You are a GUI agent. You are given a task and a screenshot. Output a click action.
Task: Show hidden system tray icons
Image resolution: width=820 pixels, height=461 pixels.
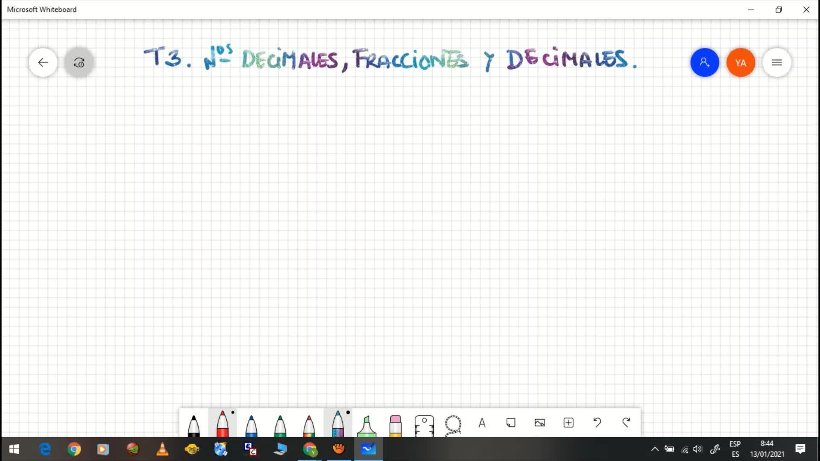[x=655, y=449]
